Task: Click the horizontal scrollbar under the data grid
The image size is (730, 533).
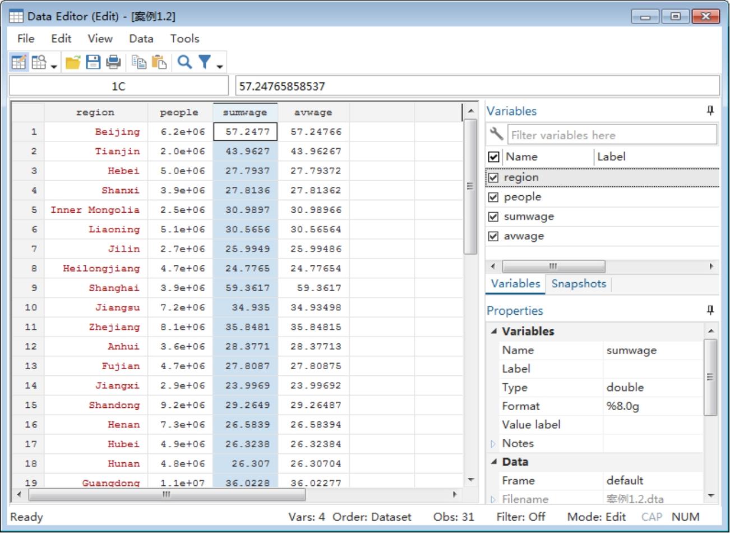Action: coord(167,495)
